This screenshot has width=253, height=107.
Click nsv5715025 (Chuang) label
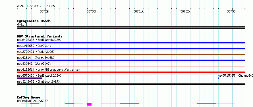coord(235,75)
